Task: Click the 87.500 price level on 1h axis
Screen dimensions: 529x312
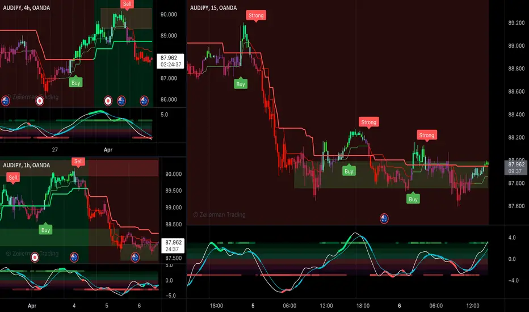Action: pos(174,258)
